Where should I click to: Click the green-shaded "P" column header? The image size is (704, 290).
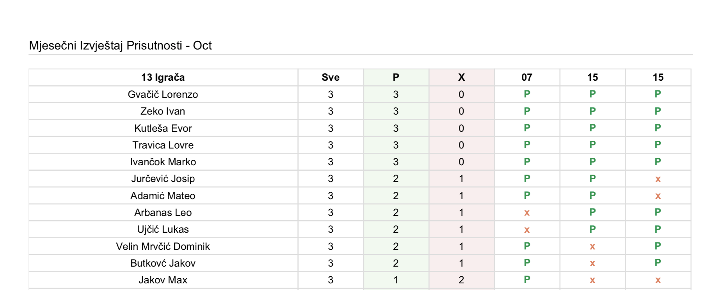pos(396,77)
